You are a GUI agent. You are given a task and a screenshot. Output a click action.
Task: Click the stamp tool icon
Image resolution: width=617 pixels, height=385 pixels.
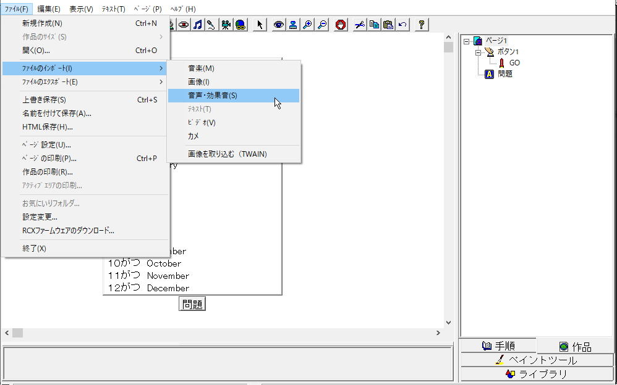click(x=293, y=25)
